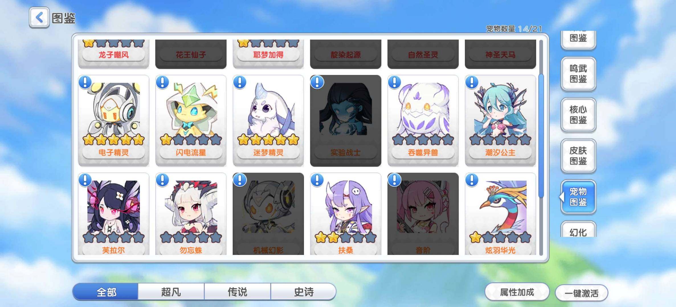Open the 吞噬异兽 pet portrait
This screenshot has width=676, height=307.
point(423,109)
